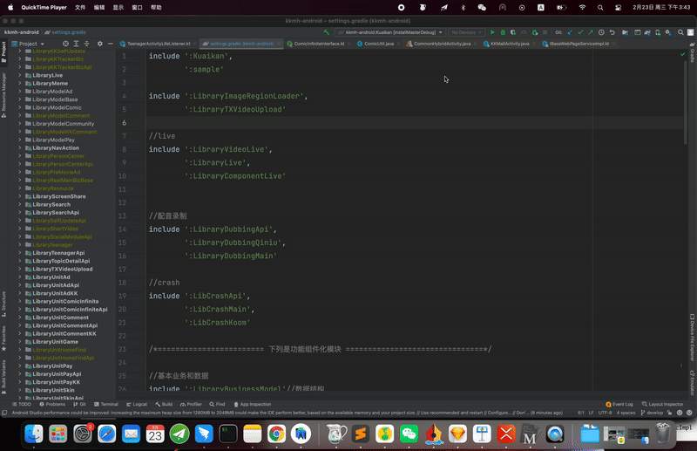Expand the LibraryUnitPay folder

tap(20, 366)
